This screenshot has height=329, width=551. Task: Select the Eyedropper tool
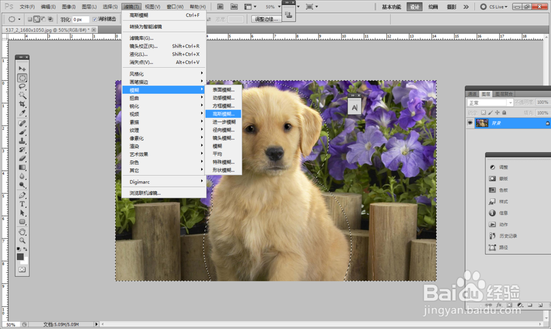click(x=22, y=113)
